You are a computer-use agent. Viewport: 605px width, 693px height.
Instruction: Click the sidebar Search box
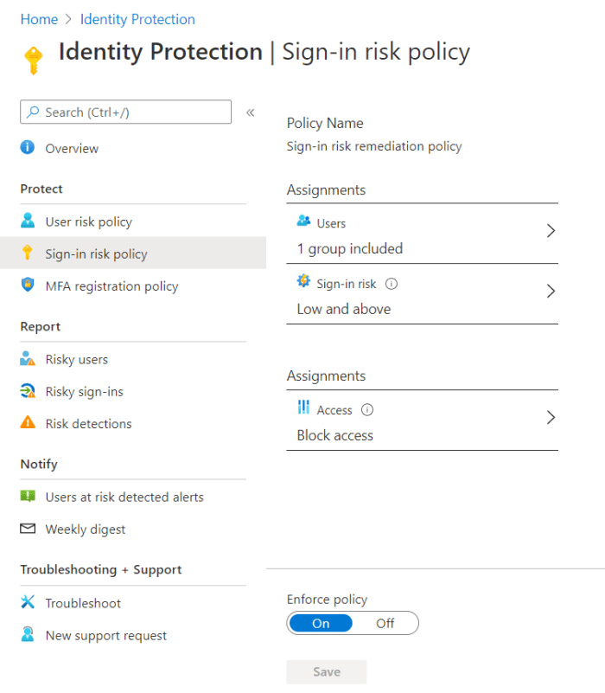[126, 112]
